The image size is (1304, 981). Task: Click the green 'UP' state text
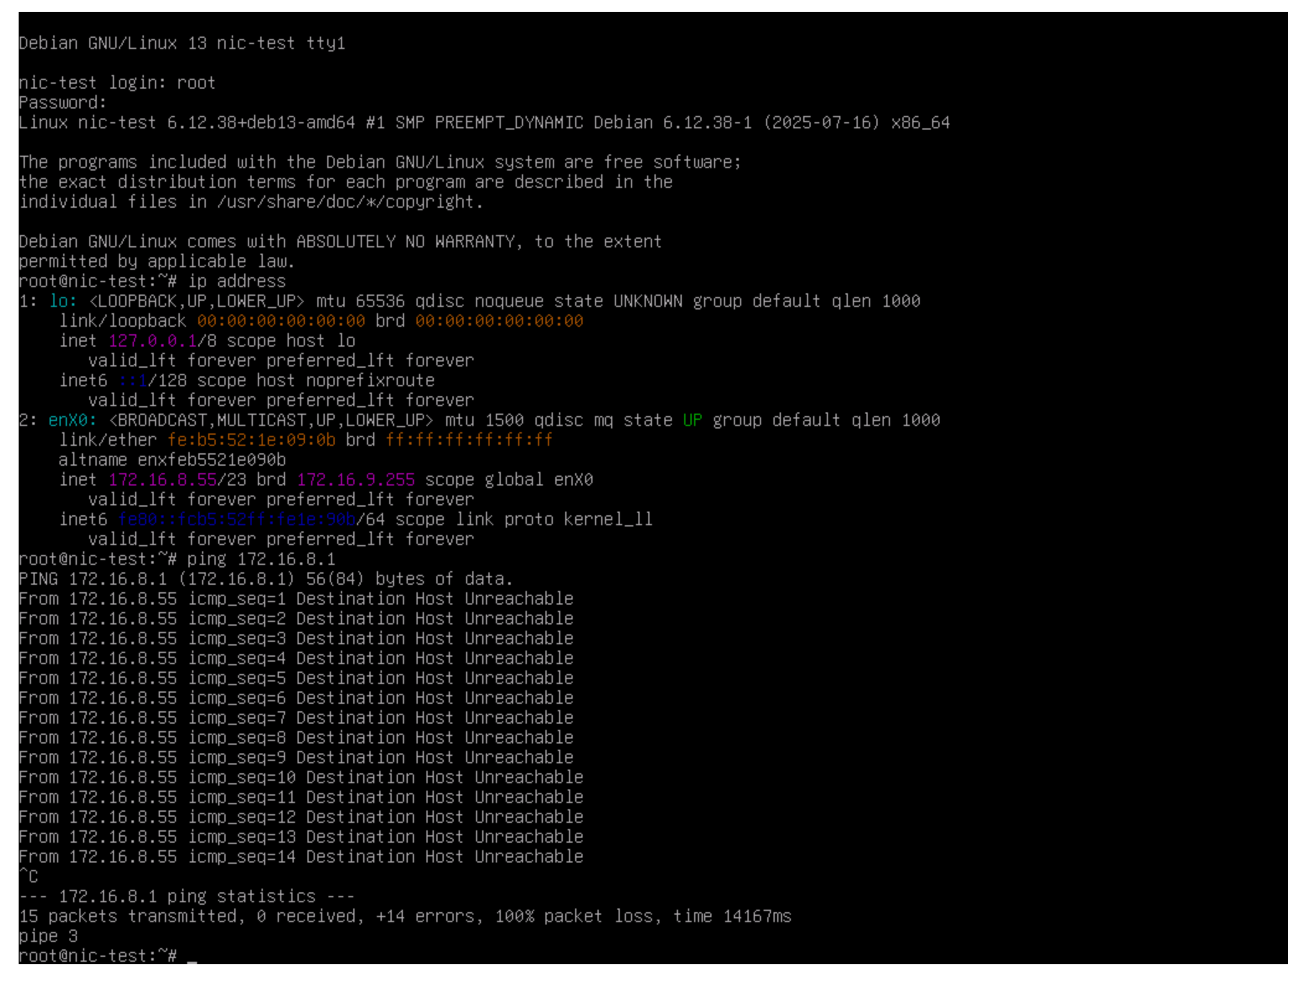[692, 420]
